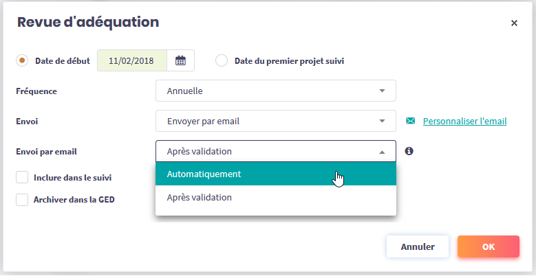Click the Revue d'adéquation dialog title
Image resolution: width=536 pixels, height=276 pixels.
[x=88, y=22]
